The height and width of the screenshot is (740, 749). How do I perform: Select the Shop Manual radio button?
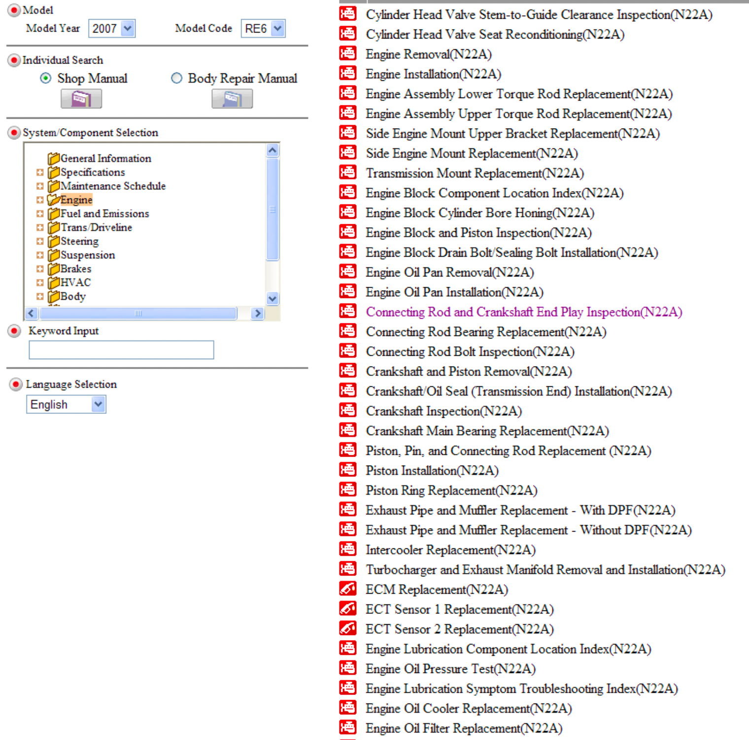pyautogui.click(x=46, y=78)
